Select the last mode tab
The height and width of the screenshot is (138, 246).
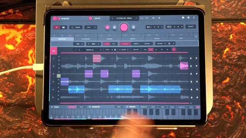pyautogui.click(x=181, y=38)
